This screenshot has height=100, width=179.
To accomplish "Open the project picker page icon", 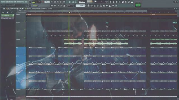I will point(104,6).
